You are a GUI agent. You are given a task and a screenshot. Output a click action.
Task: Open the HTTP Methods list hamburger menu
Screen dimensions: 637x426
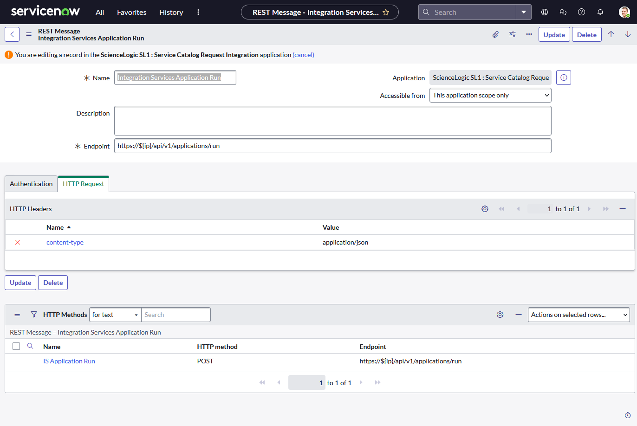[x=17, y=315]
